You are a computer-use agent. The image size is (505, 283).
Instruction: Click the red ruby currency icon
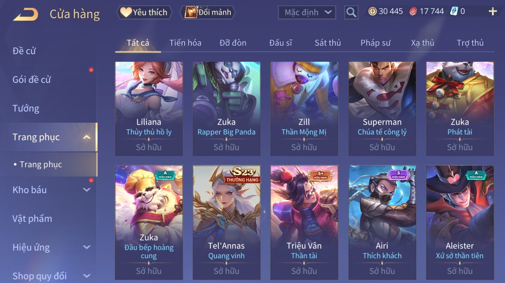pos(413,11)
